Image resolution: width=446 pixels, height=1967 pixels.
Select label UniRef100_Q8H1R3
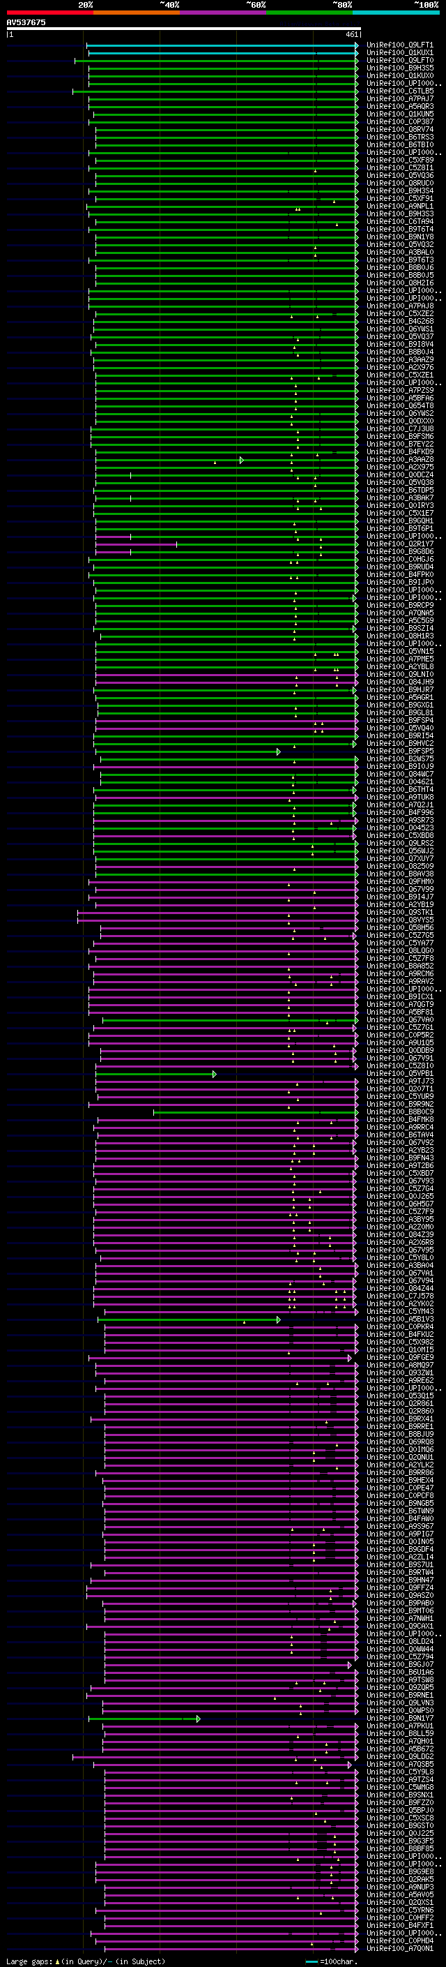coord(400,635)
